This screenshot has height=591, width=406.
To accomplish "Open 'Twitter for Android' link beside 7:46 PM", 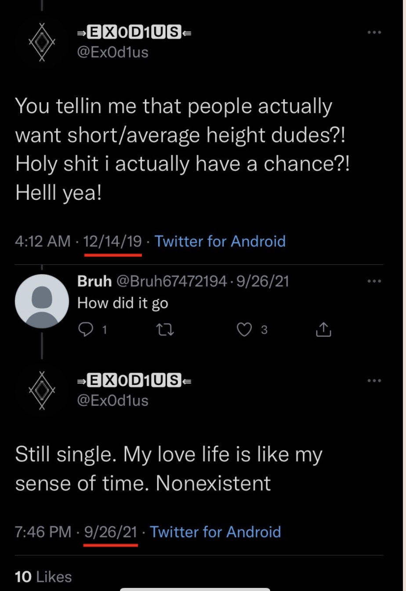I will (215, 532).
